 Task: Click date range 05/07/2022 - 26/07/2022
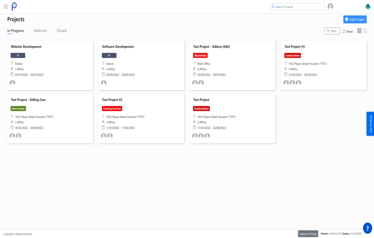point(29,75)
